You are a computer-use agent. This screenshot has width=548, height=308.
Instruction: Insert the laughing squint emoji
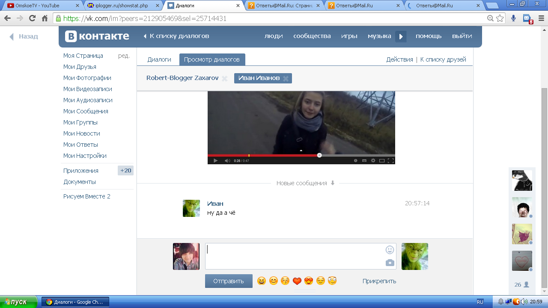point(261,281)
